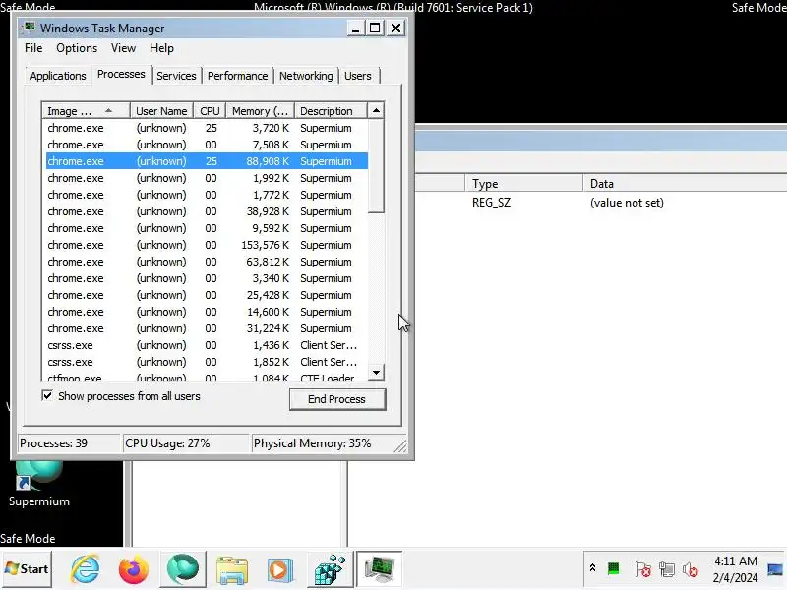
Task: Click Processes: 39 status entry
Action: tap(69, 443)
